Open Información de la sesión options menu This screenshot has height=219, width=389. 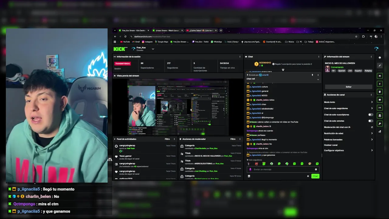point(240,57)
